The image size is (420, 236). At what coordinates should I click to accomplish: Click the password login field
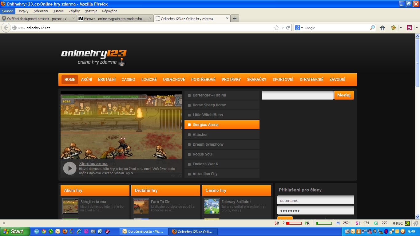(316, 210)
